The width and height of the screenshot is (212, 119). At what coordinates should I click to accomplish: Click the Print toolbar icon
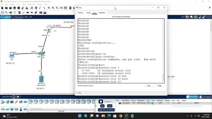click(x=15, y=8)
